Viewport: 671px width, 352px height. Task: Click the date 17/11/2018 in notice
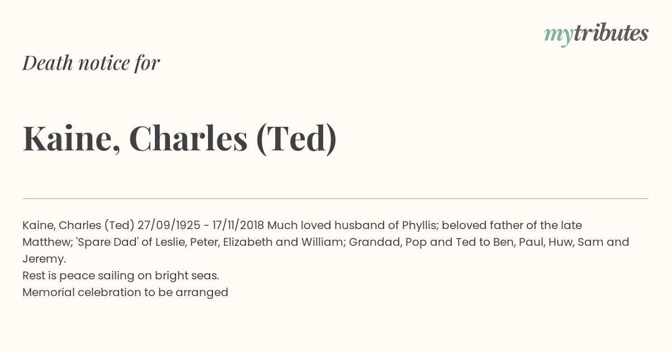238,225
